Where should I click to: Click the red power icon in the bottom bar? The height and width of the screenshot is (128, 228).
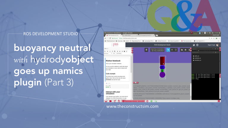tap(147, 101)
